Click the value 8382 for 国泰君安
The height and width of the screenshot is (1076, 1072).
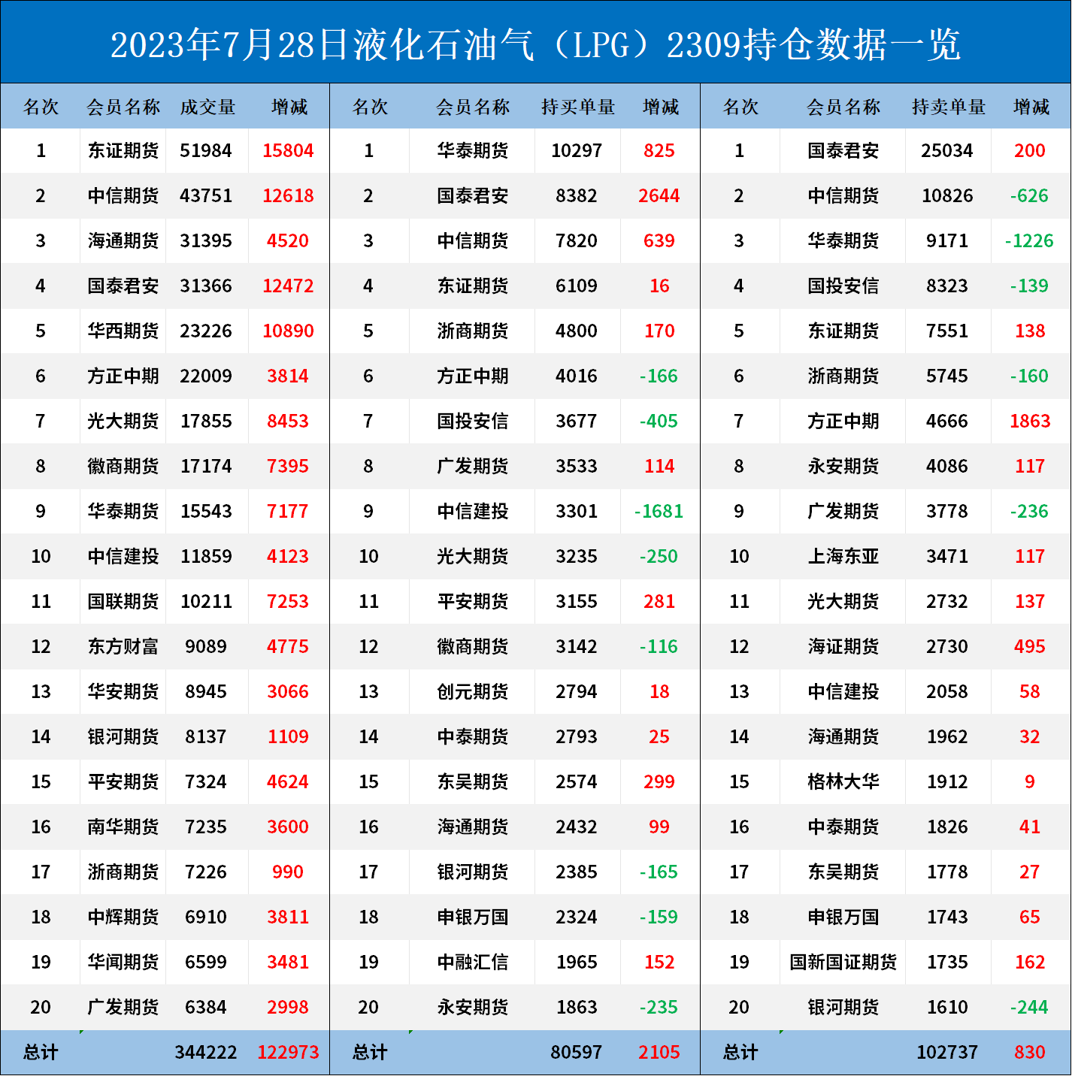coord(577,196)
